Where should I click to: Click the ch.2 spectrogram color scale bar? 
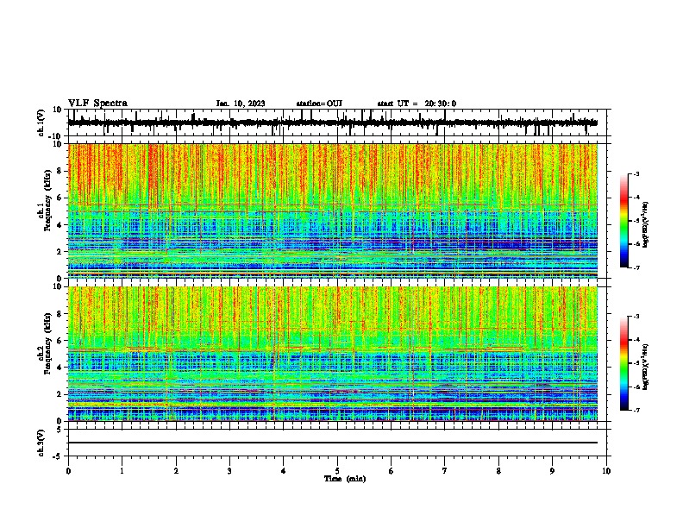click(623, 363)
